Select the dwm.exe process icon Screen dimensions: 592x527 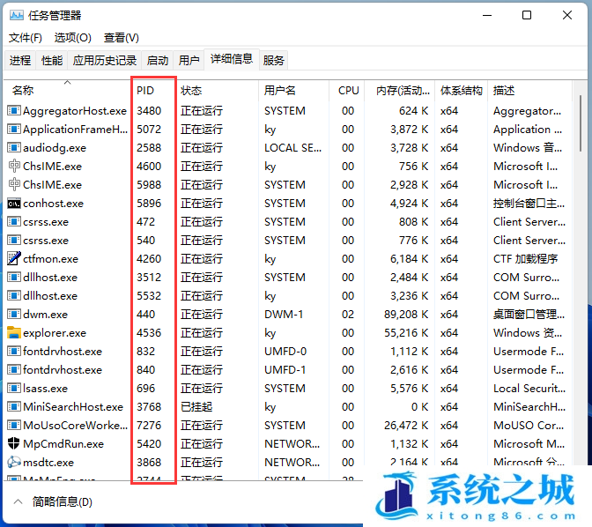pos(14,315)
